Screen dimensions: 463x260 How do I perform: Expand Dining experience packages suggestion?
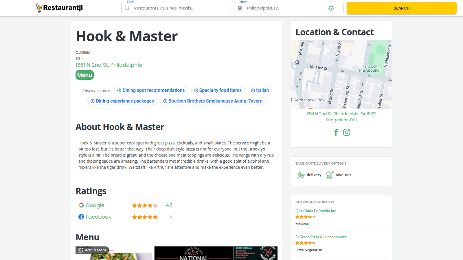click(x=122, y=101)
